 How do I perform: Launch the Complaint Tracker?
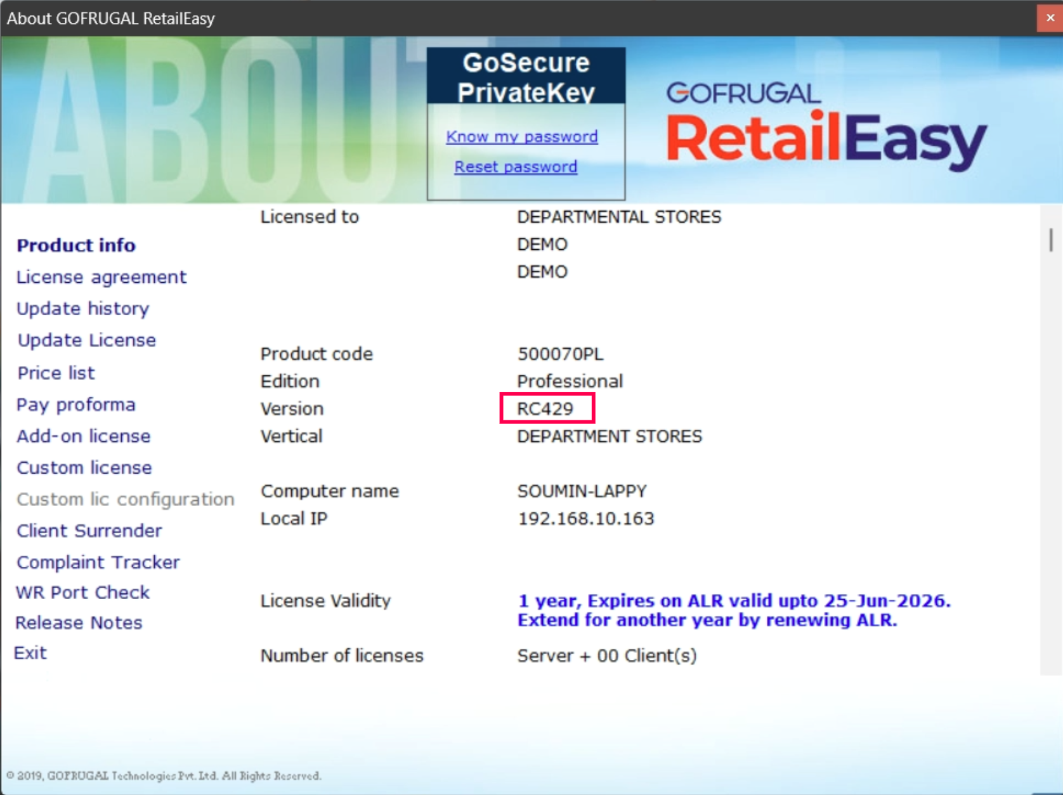[x=98, y=562]
